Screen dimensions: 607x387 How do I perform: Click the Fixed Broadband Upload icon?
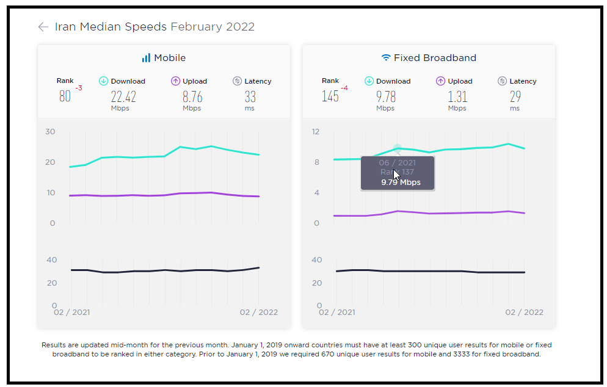click(440, 81)
